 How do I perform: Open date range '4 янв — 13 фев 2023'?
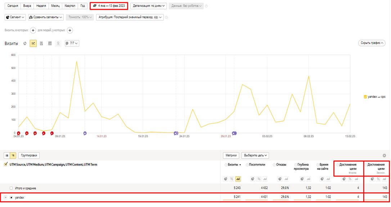coord(109,6)
